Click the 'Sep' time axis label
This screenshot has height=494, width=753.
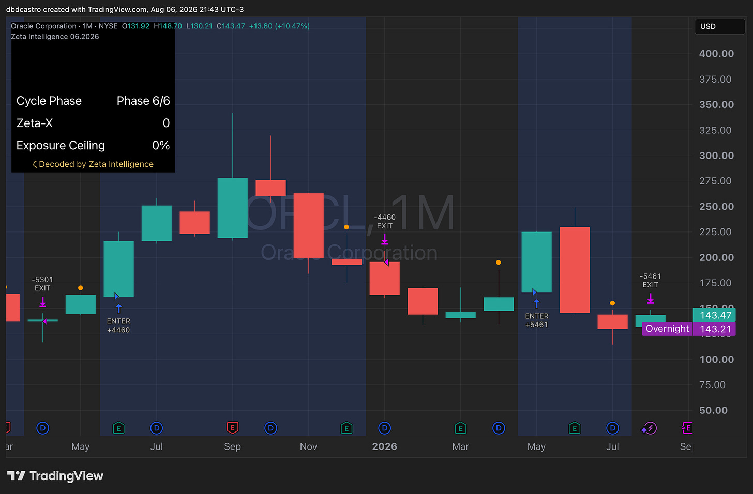(x=232, y=446)
